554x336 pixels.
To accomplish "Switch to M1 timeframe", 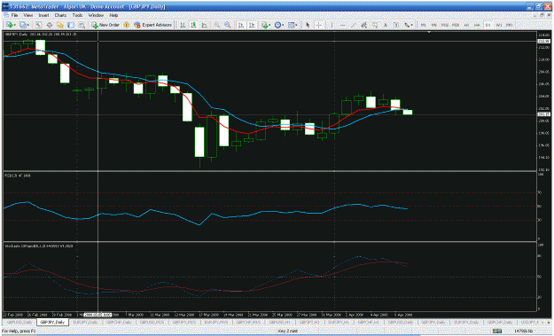I will pos(423,25).
